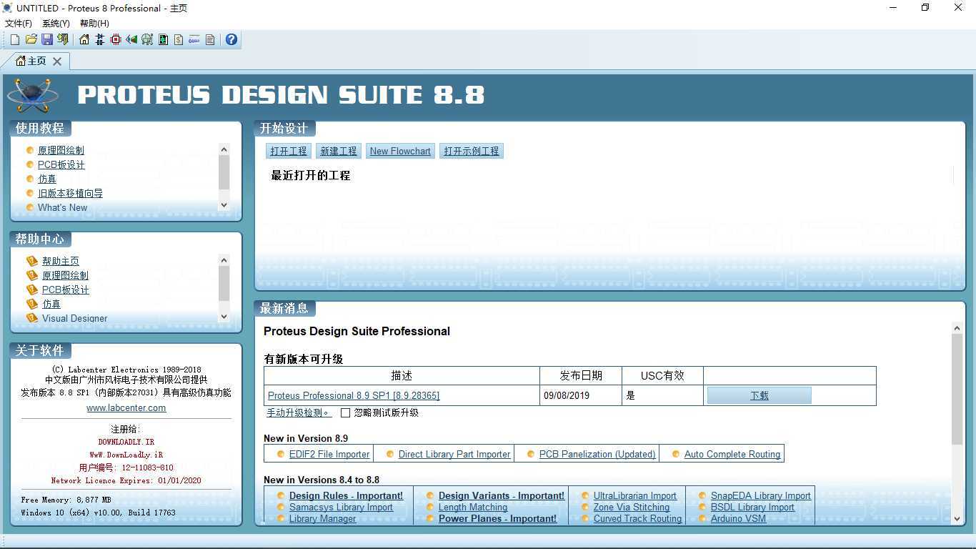
Task: Open the Source Code toolbar icon
Action: point(194,39)
